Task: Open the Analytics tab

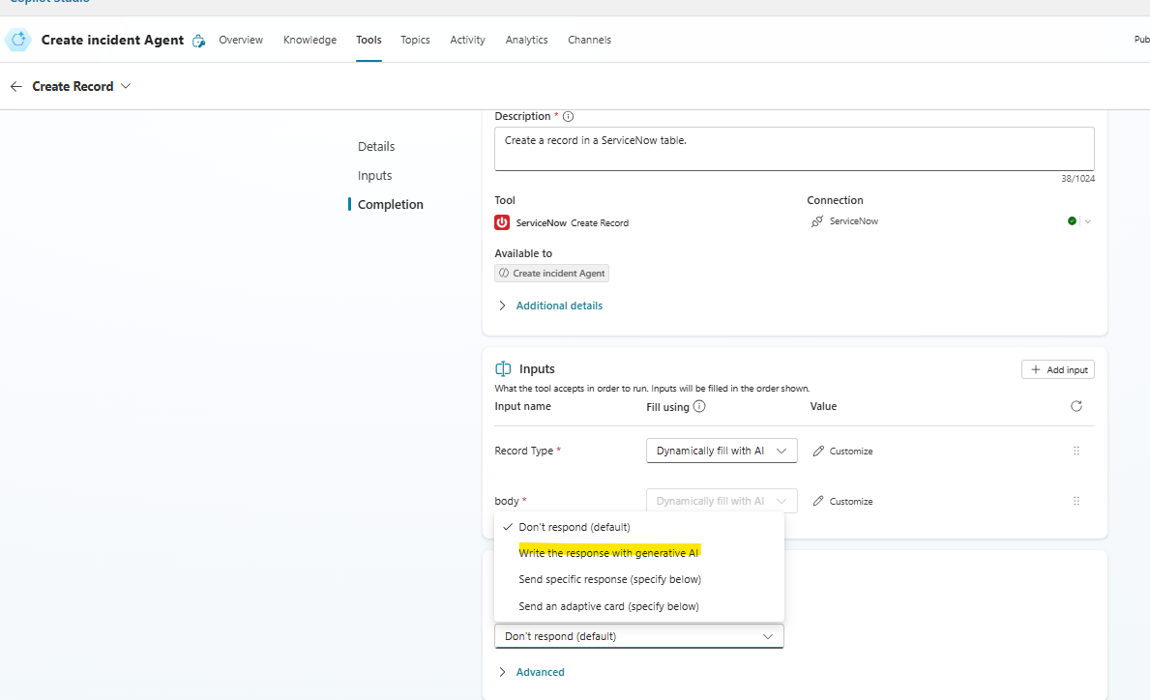Action: 526,40
